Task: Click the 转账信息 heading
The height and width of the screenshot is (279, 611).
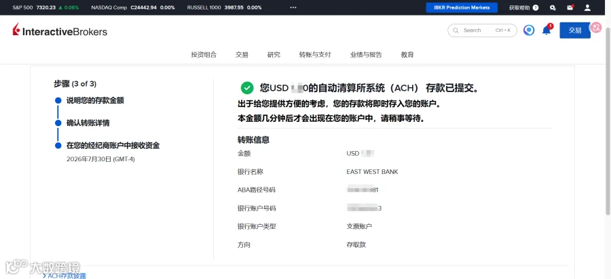Action: [254, 140]
